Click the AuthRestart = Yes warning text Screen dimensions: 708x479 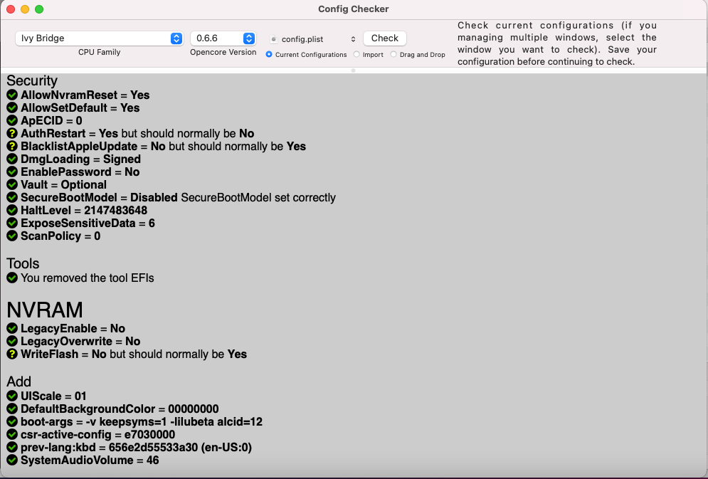tap(137, 133)
